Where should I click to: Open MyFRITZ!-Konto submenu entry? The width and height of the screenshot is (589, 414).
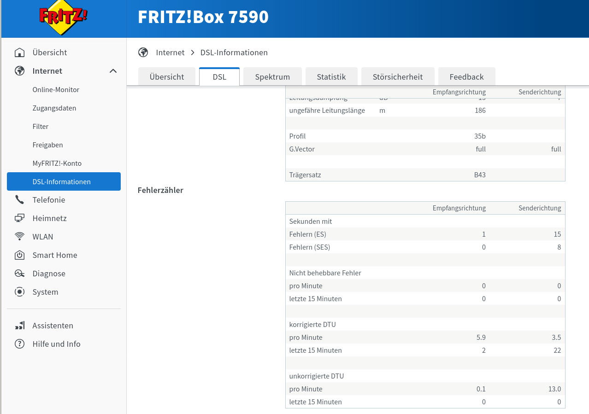tap(57, 163)
